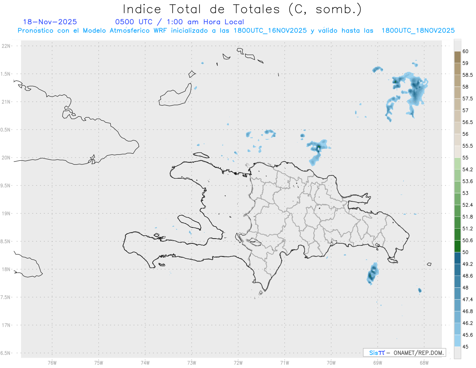This screenshot has width=476, height=368.
Task: Click the "1800UTC_18NOV2025" valid-until time
Action: click(x=418, y=31)
